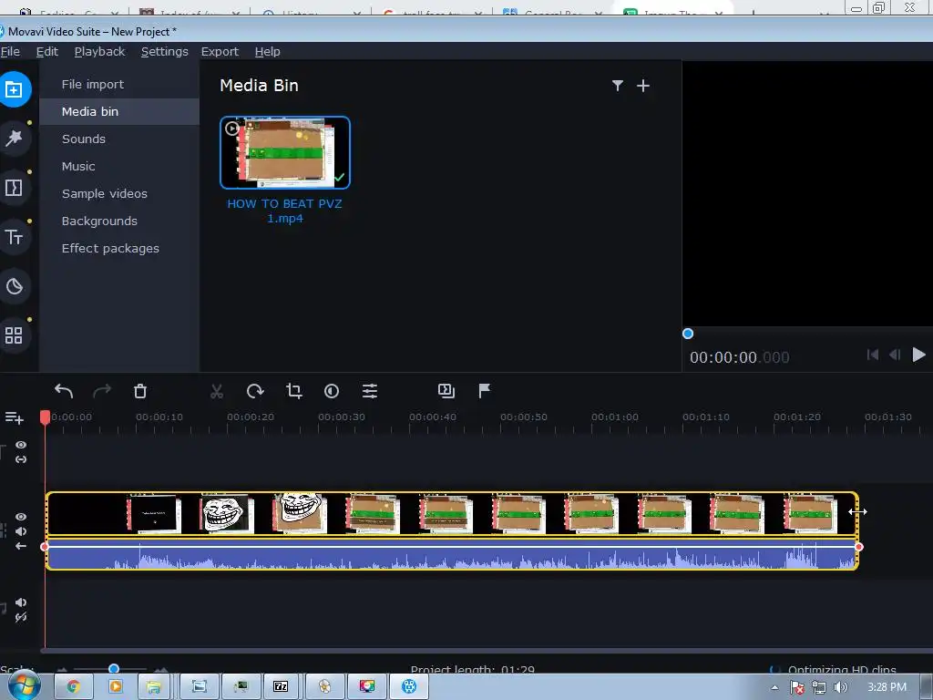Open Windows Start menu
933x700 pixels.
click(x=23, y=685)
